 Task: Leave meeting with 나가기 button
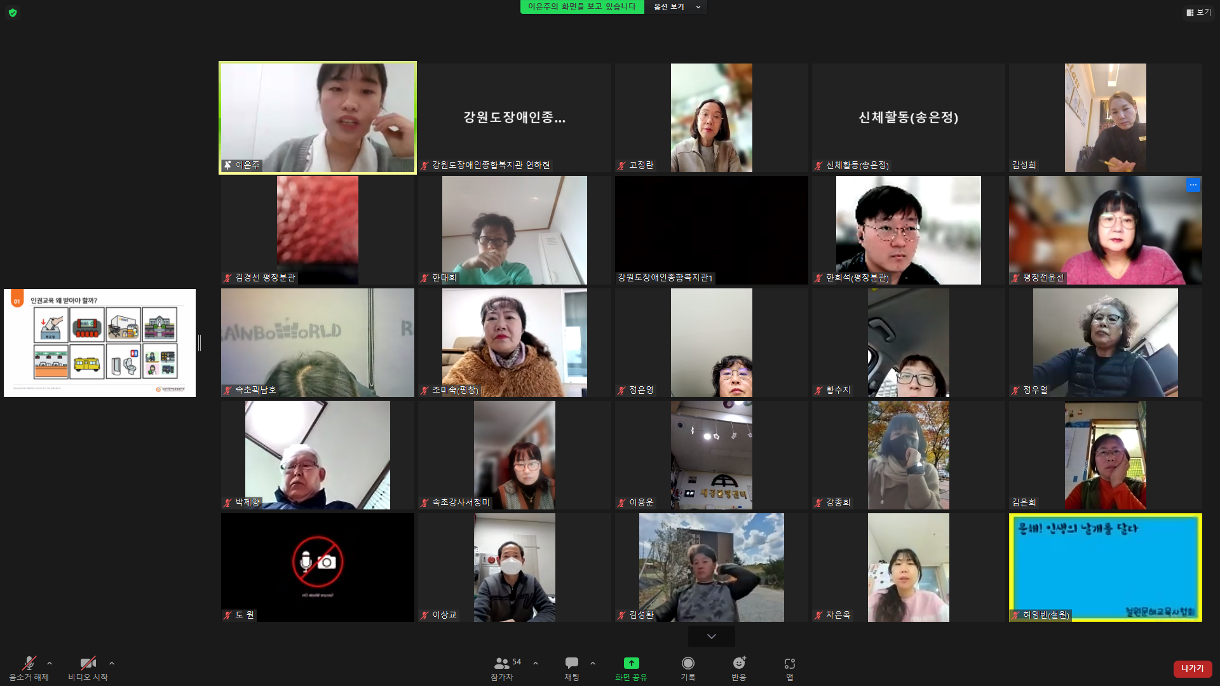tap(1193, 668)
